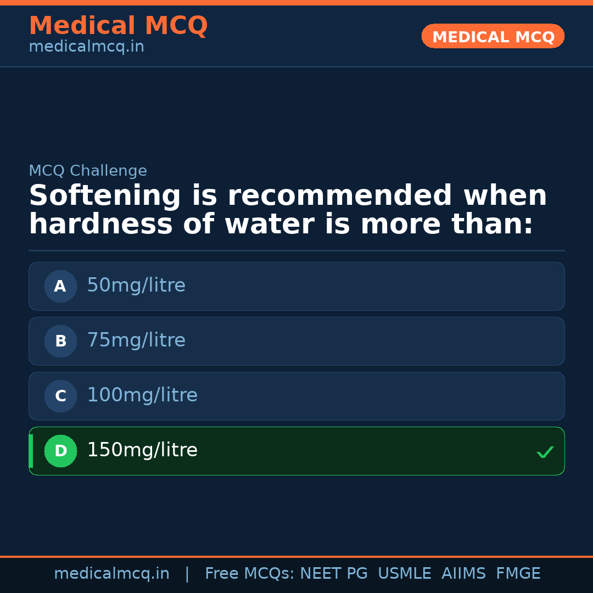Click the MCQ Challenge label
The image size is (593, 593).
tap(88, 171)
